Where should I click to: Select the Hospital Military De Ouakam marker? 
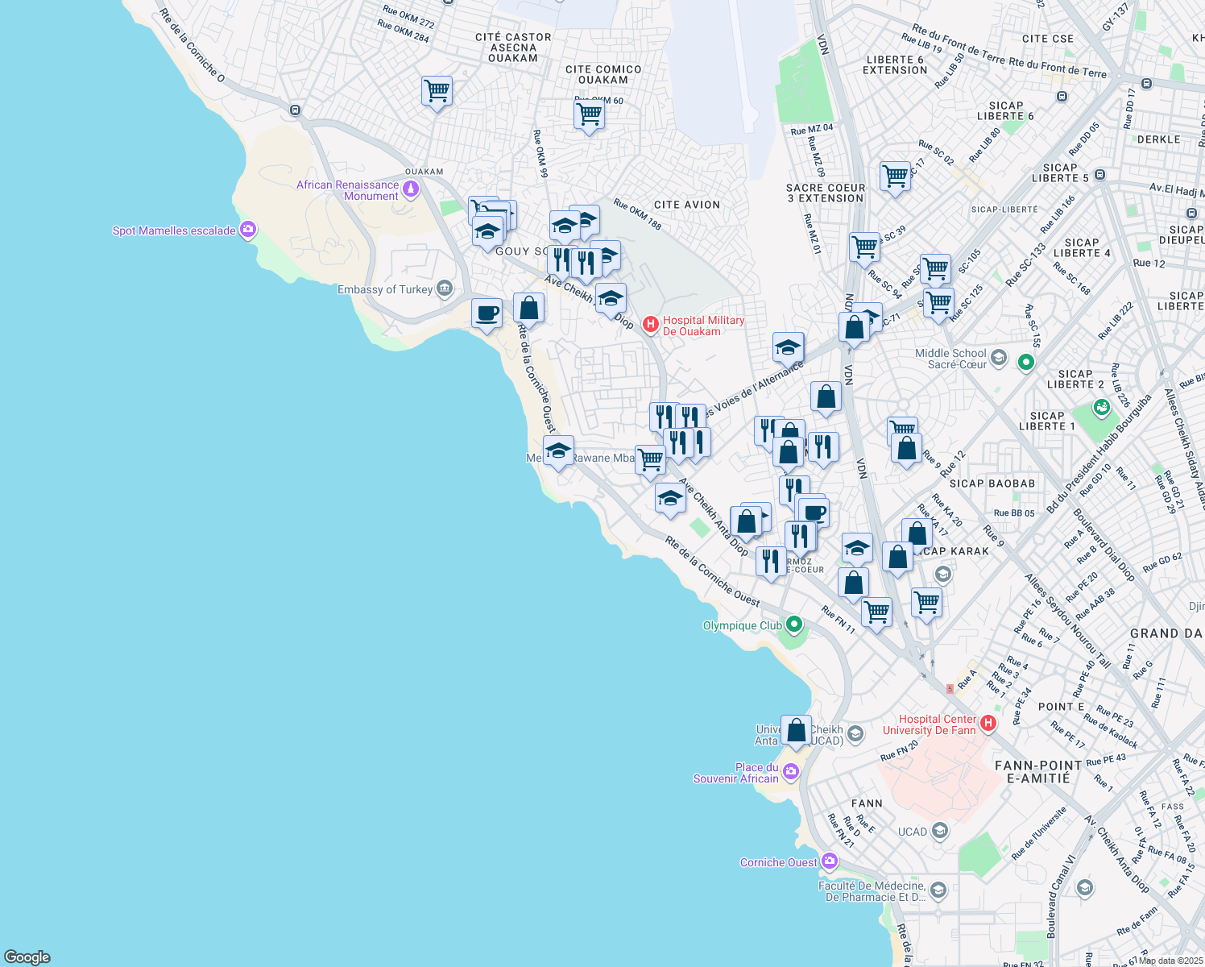pyautogui.click(x=652, y=322)
